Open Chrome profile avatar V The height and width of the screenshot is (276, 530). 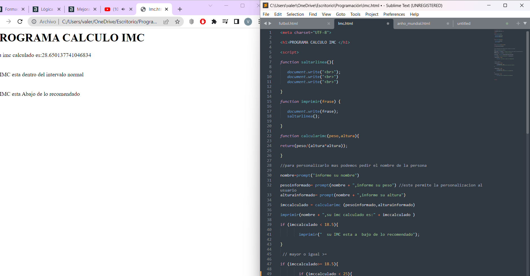[x=248, y=21]
